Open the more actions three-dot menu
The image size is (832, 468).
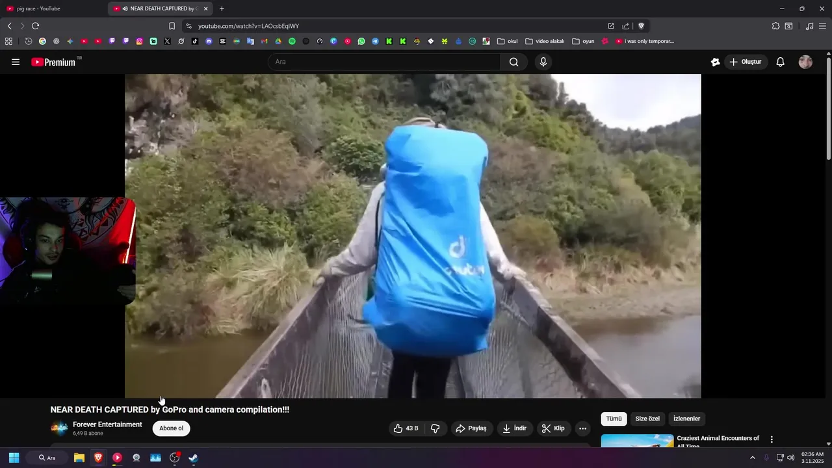(582, 428)
